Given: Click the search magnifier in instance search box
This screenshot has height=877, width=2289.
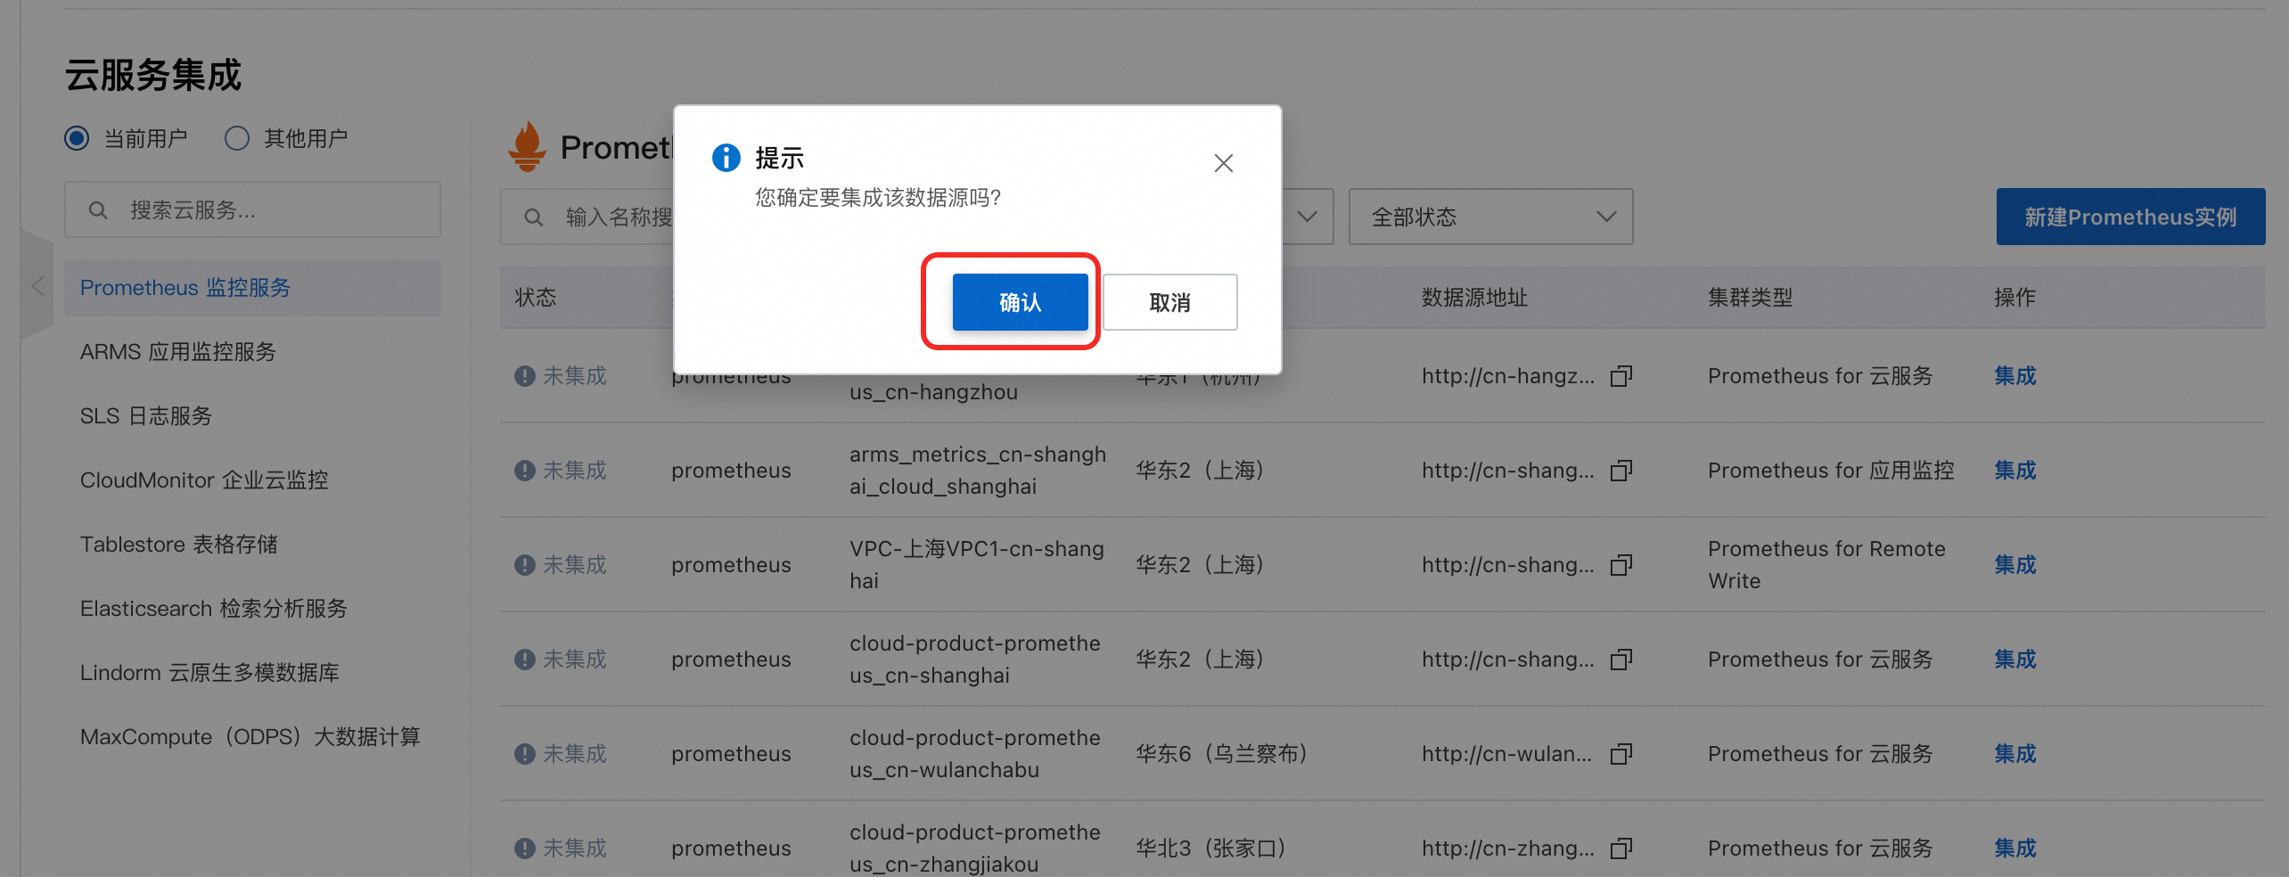Looking at the screenshot, I should coord(533,217).
